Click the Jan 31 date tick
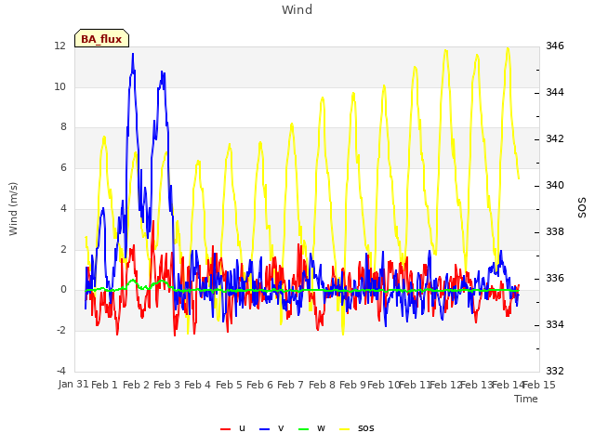This screenshot has height=446, width=595. click(73, 384)
